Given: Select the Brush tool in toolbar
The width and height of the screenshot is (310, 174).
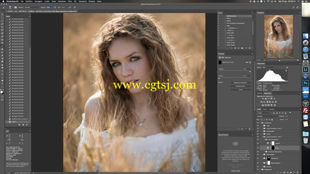Looking at the screenshot, I should pos(2,46).
